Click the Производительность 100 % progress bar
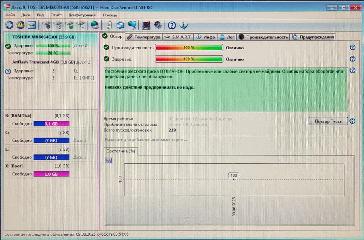Screen dimensions: 364x240 pos(189,48)
